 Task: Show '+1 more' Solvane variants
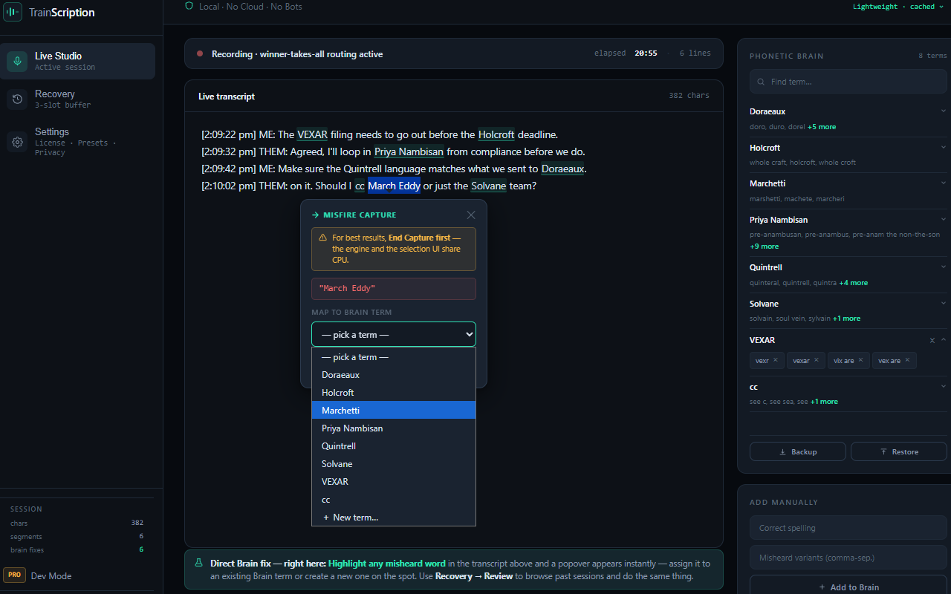pyautogui.click(x=846, y=319)
